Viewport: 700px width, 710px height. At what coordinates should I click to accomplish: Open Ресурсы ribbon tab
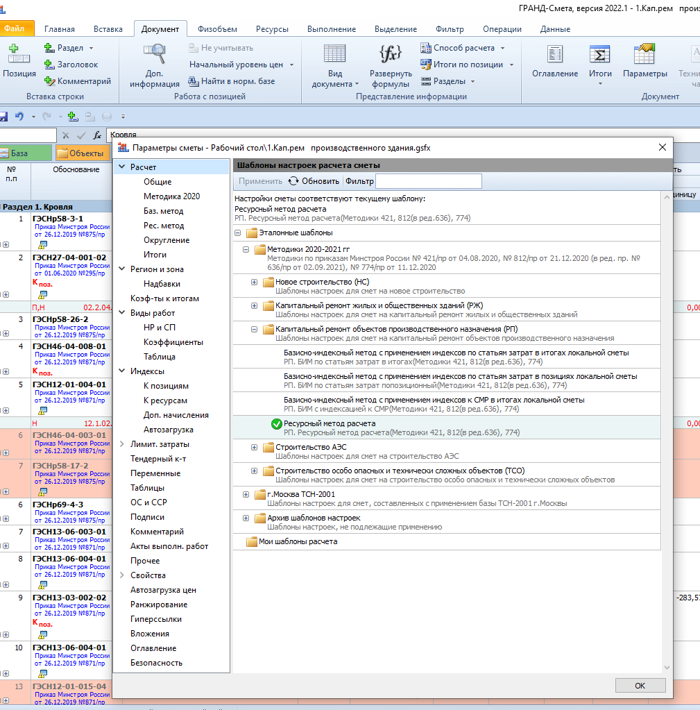[272, 29]
